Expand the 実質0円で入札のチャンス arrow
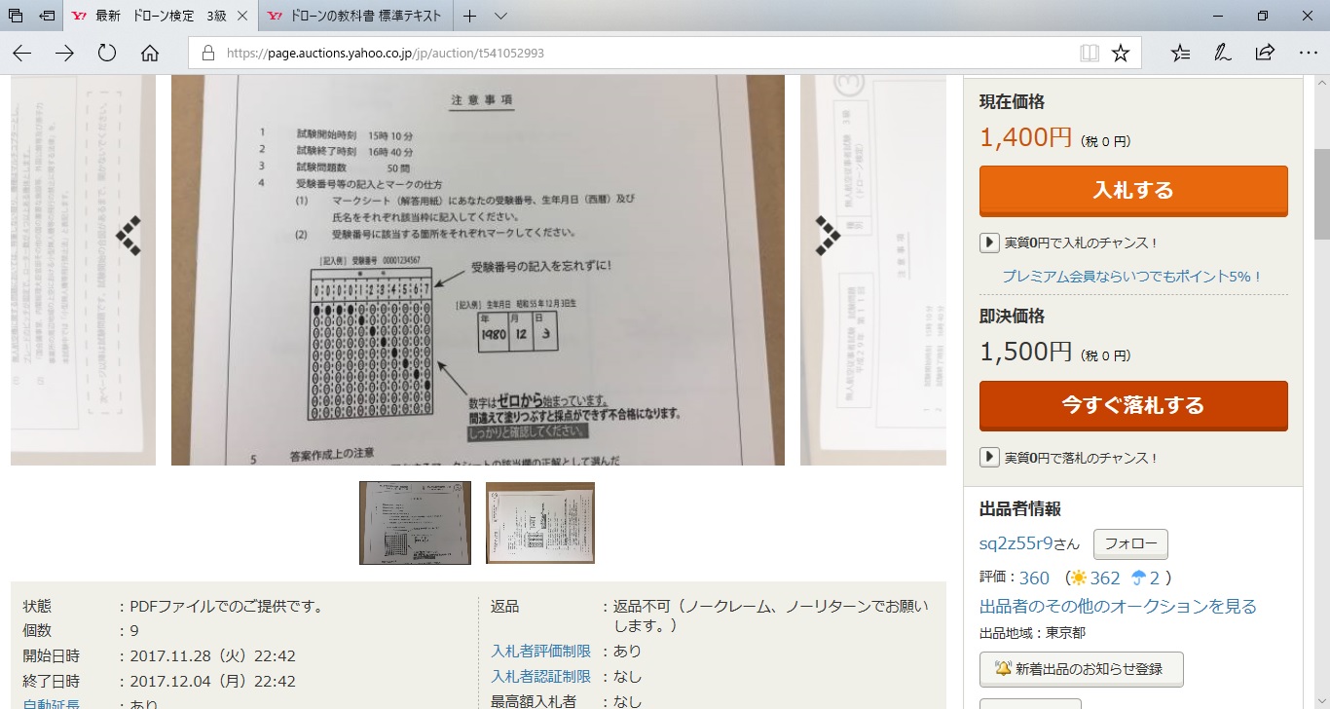 pos(989,243)
